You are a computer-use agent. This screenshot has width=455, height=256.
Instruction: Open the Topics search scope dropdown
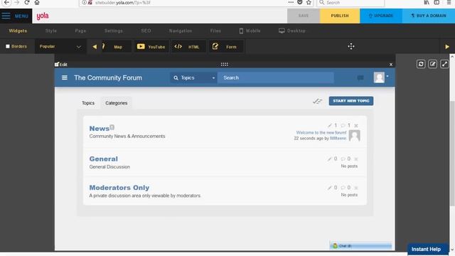[x=194, y=78]
